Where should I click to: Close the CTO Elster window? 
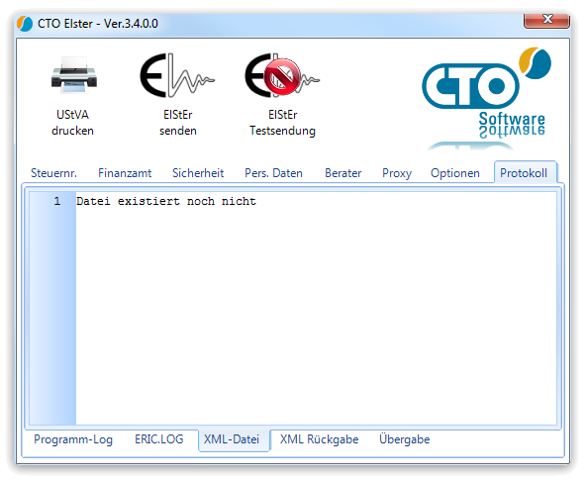tap(546, 20)
